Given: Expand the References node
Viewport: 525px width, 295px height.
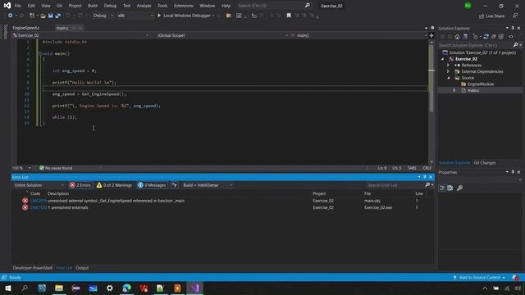Looking at the screenshot, I should pos(449,66).
